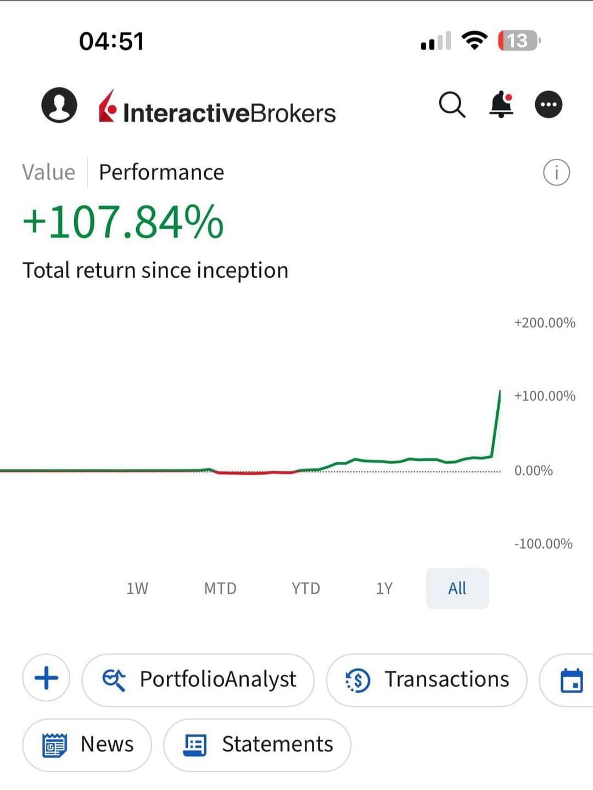Choose the 1Y chart range

point(384,588)
